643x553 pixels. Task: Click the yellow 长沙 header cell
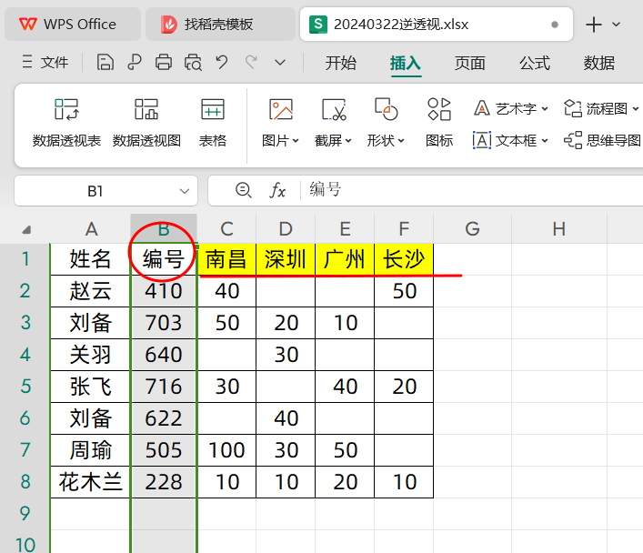(404, 259)
